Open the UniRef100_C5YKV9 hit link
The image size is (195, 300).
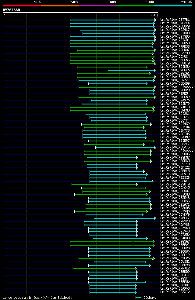pos(175,215)
